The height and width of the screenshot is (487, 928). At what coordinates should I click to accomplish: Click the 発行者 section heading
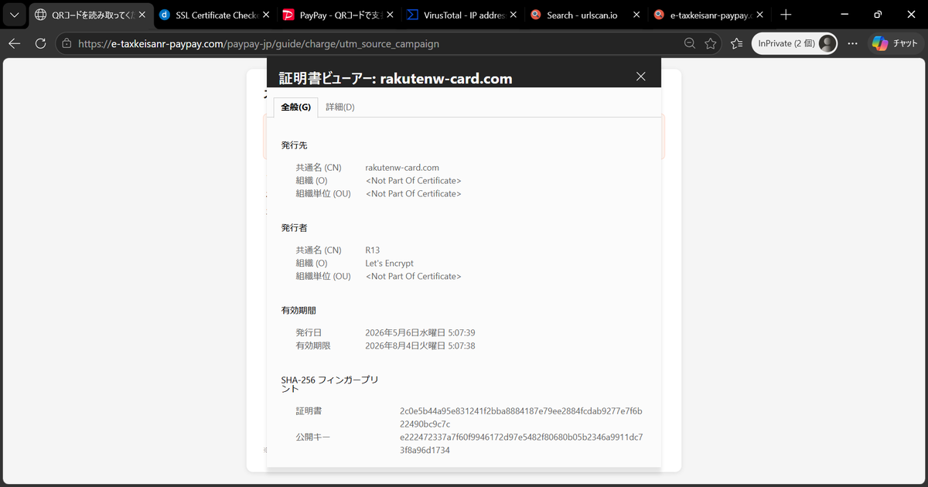pyautogui.click(x=295, y=228)
